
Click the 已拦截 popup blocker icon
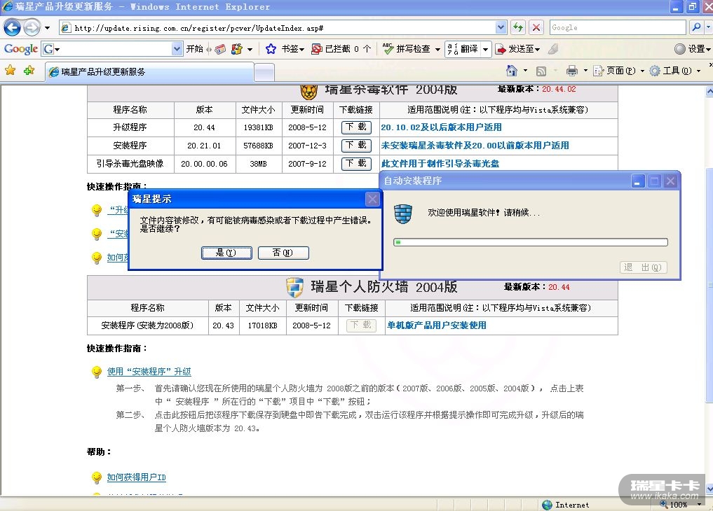coord(316,48)
